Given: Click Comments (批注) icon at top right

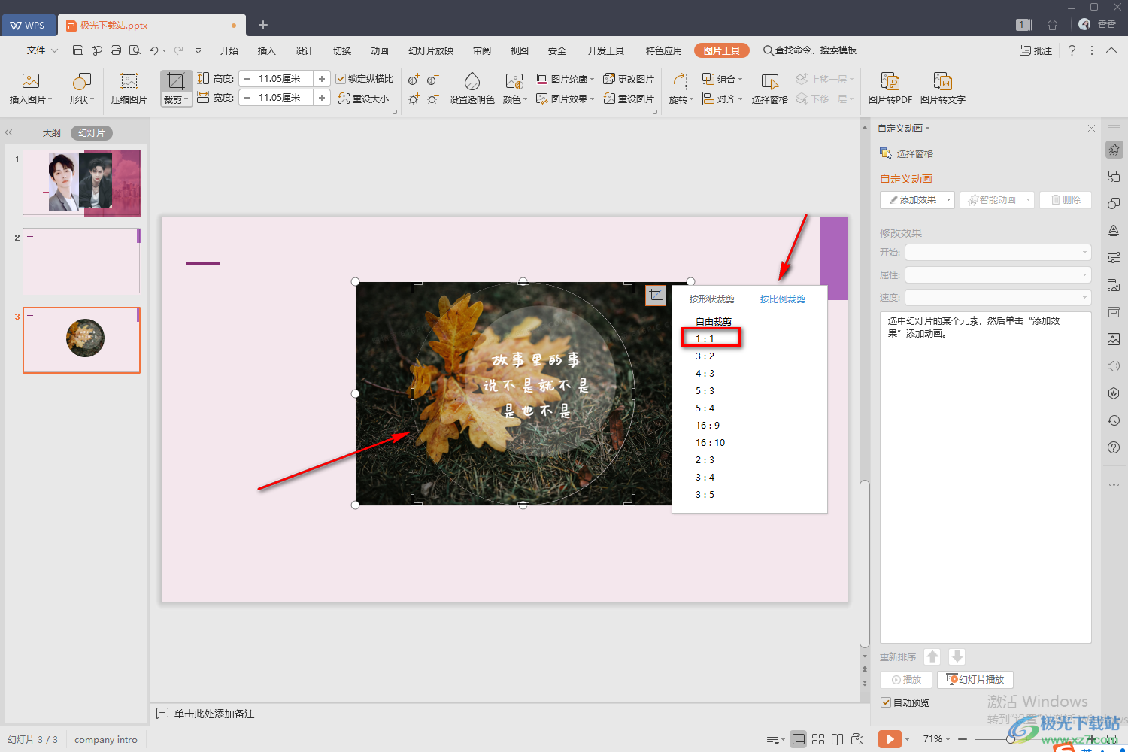Looking at the screenshot, I should (1036, 50).
